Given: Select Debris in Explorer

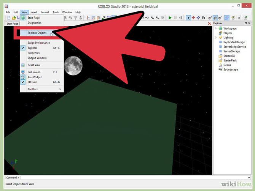Looking at the screenshot, I should click(227, 65).
